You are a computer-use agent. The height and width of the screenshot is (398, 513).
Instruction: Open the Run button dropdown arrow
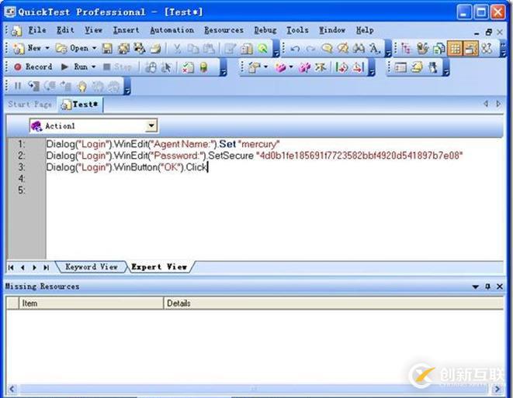click(x=93, y=67)
